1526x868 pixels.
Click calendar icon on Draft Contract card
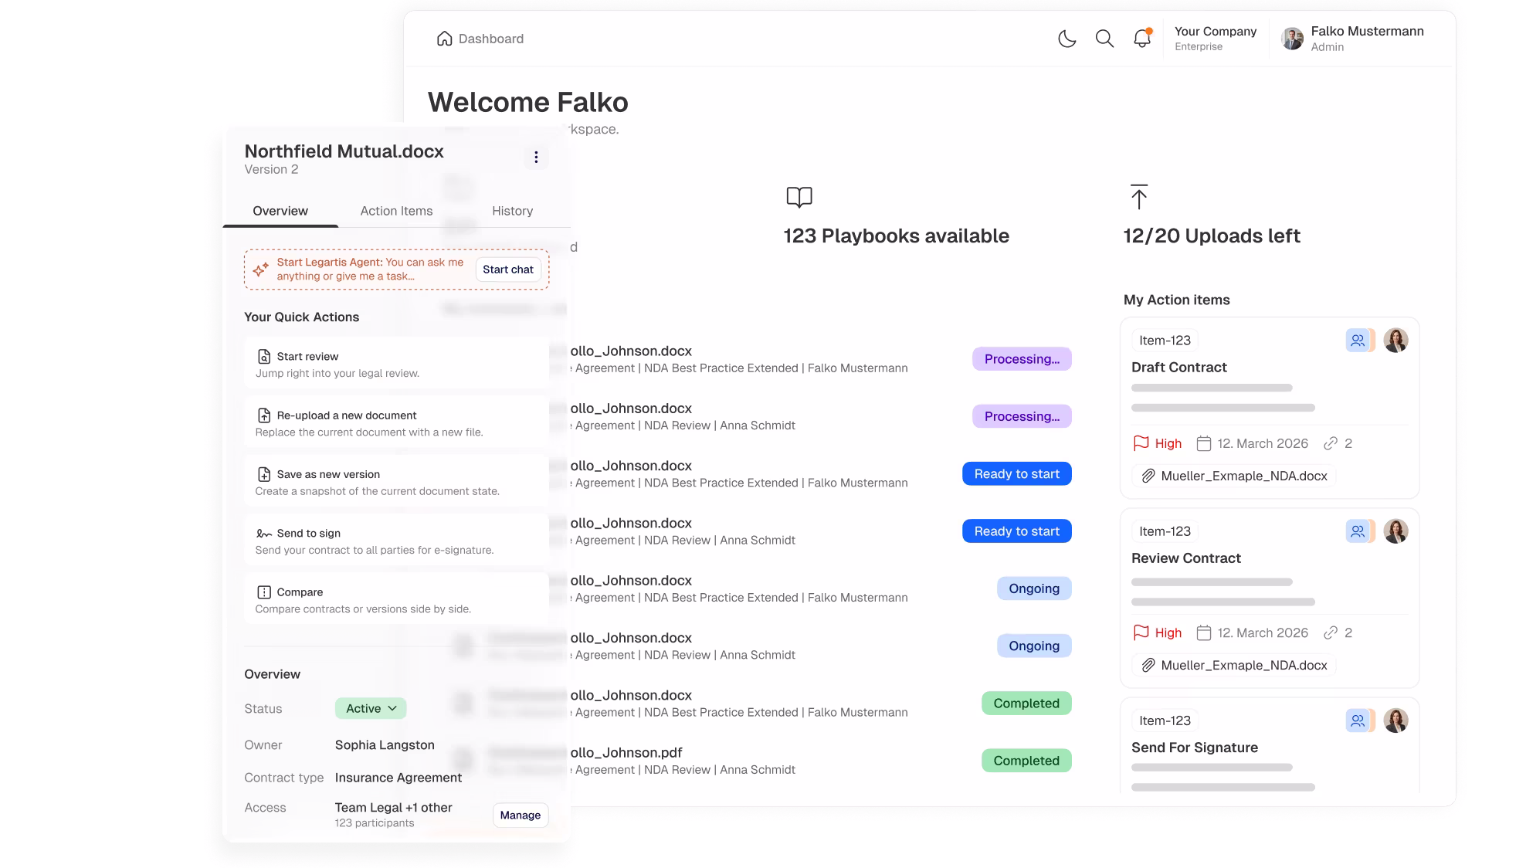(x=1203, y=443)
